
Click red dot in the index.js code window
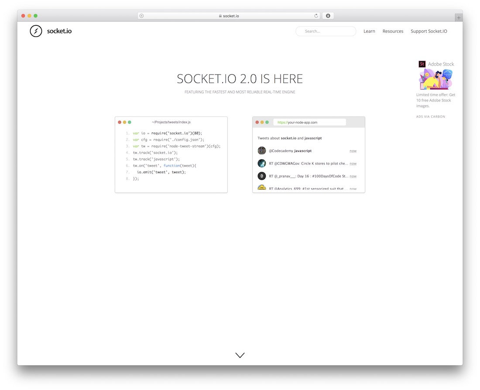coord(120,122)
